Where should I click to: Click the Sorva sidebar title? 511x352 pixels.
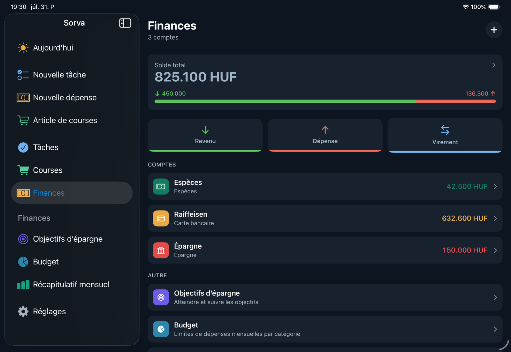(74, 23)
